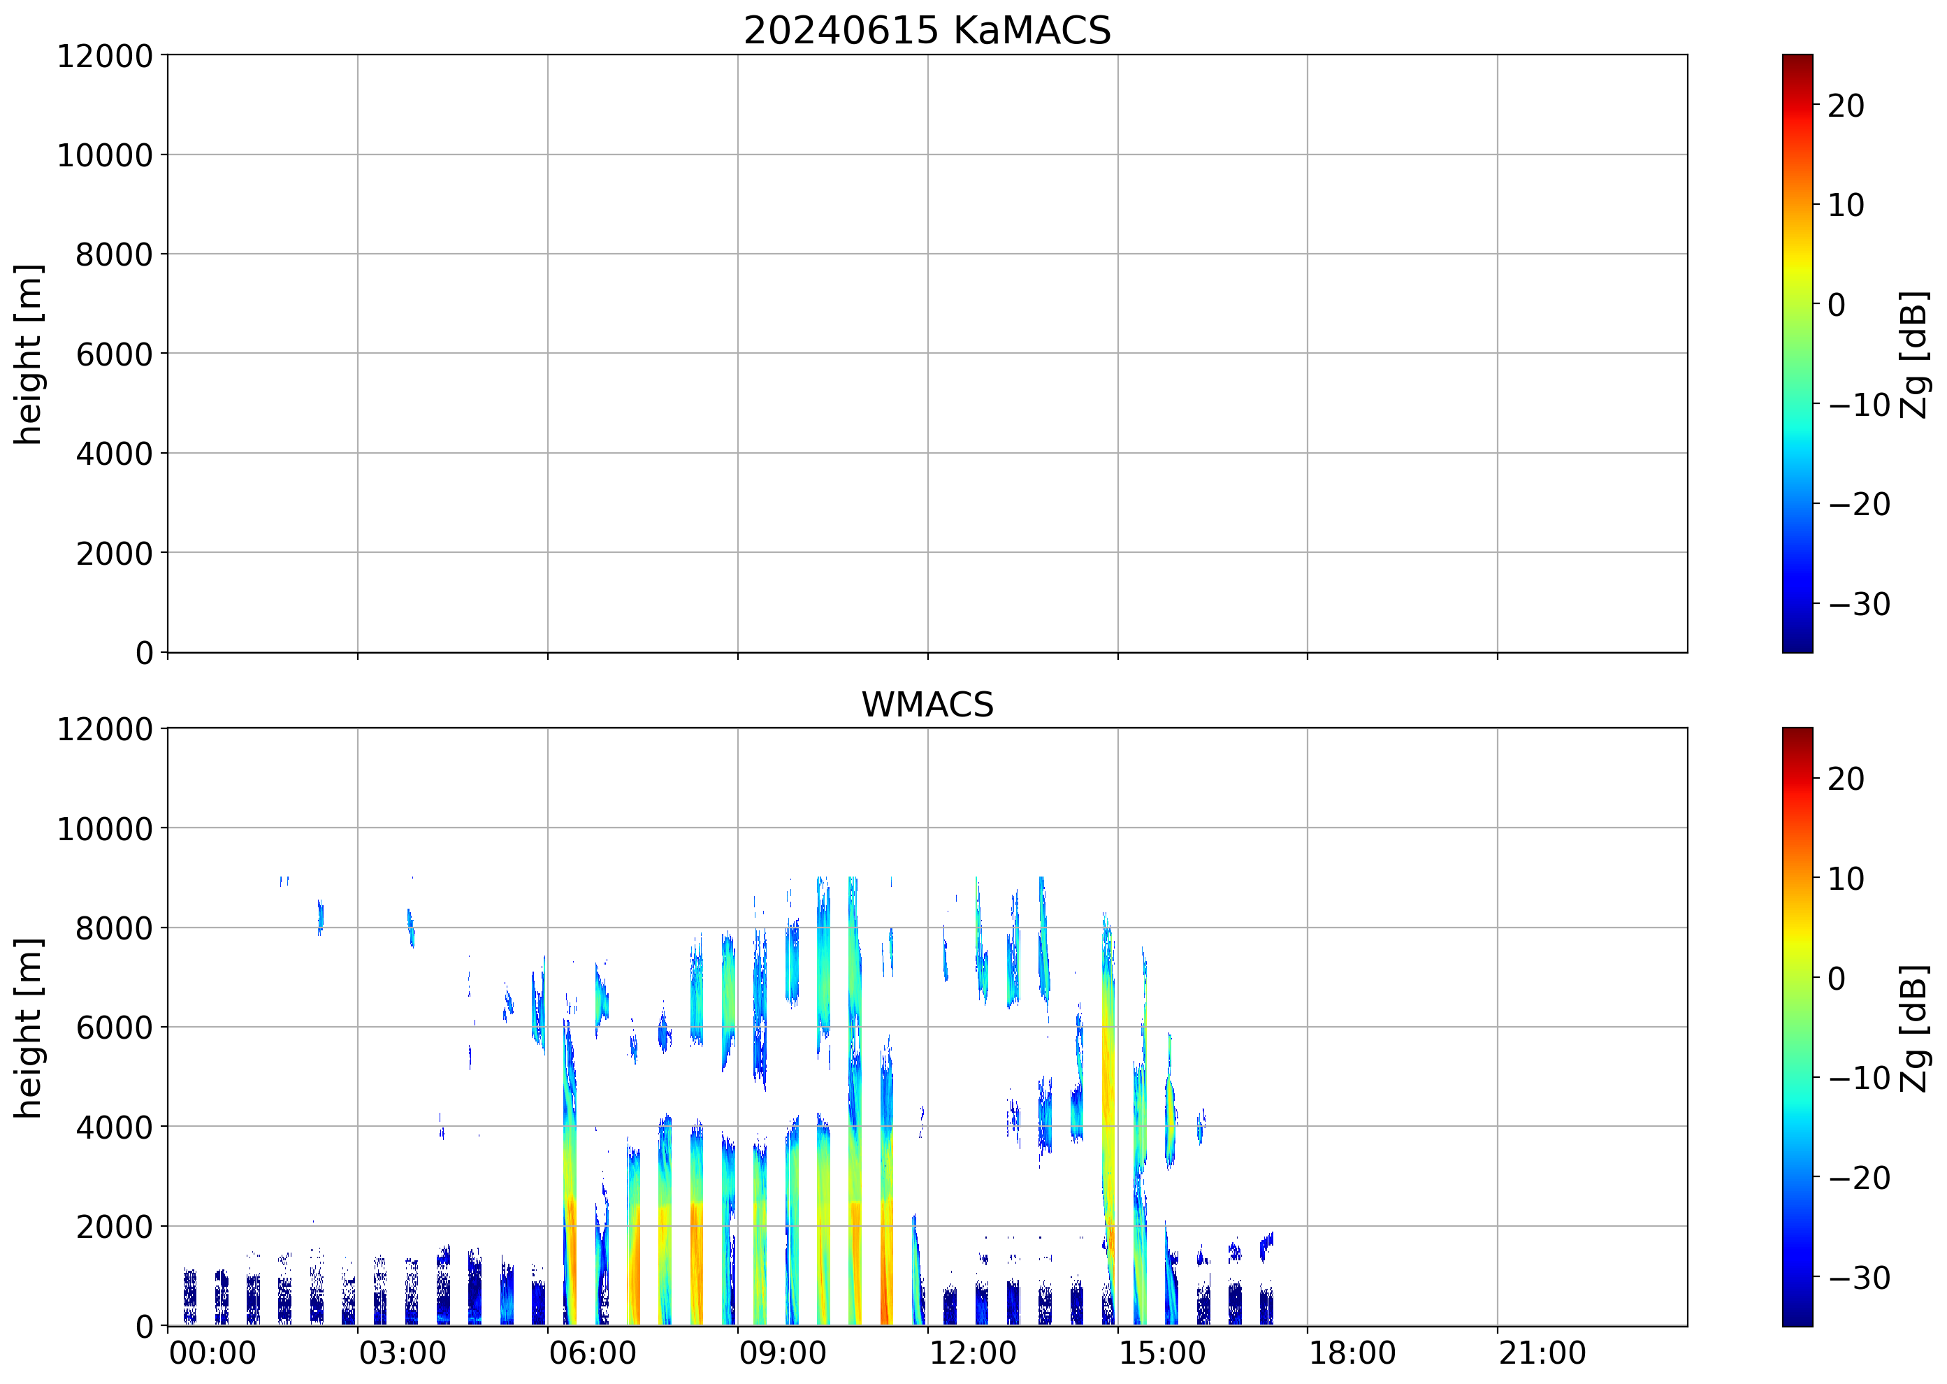This screenshot has width=1947, height=1384.
Task: Click the 06:00 time axis label
Action: coord(592,1353)
